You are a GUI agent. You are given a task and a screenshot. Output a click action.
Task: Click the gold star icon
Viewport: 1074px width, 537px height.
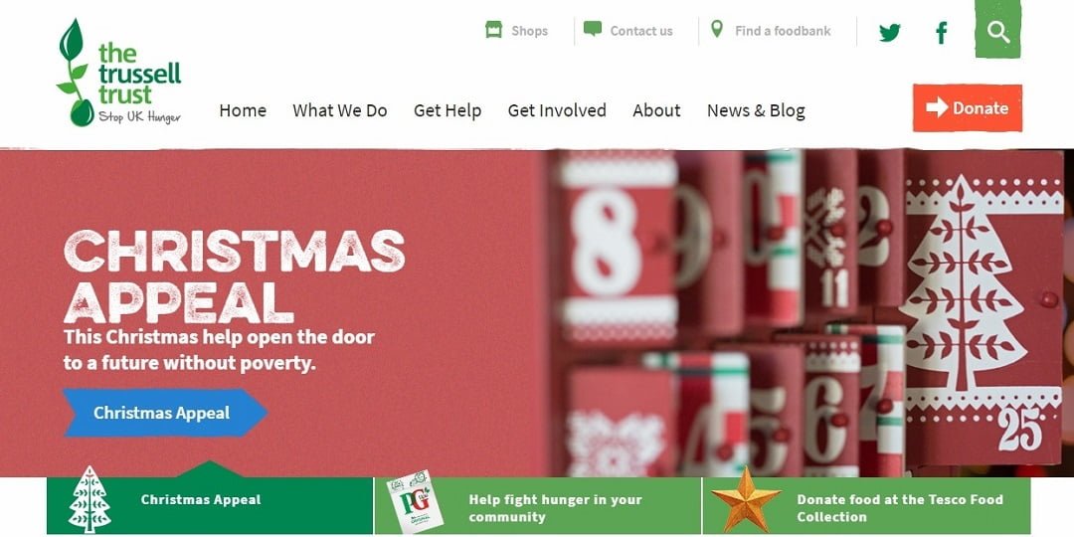pyautogui.click(x=746, y=500)
